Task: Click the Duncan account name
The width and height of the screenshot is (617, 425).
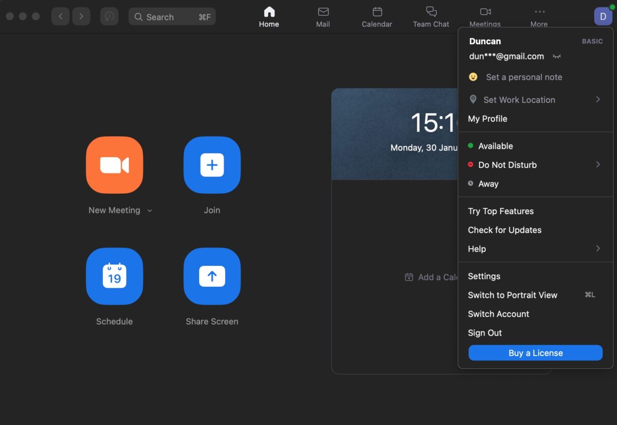Action: coord(485,42)
